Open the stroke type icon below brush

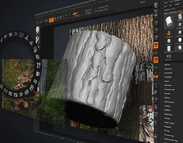point(37,40)
